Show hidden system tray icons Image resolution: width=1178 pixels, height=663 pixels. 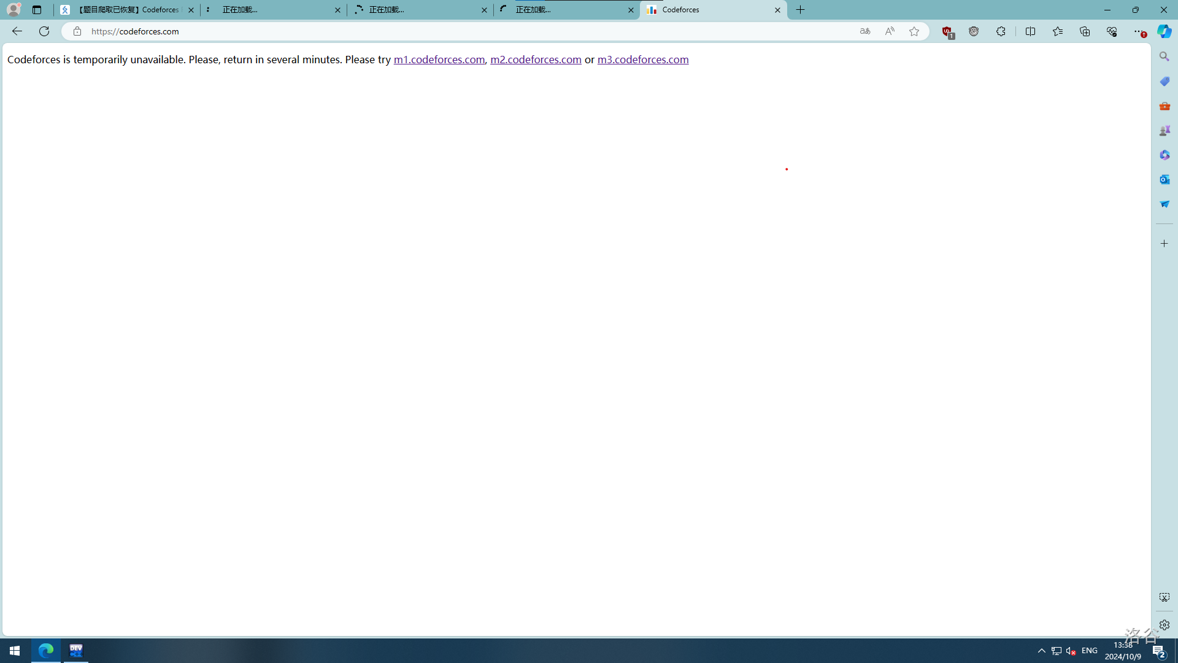click(1042, 651)
